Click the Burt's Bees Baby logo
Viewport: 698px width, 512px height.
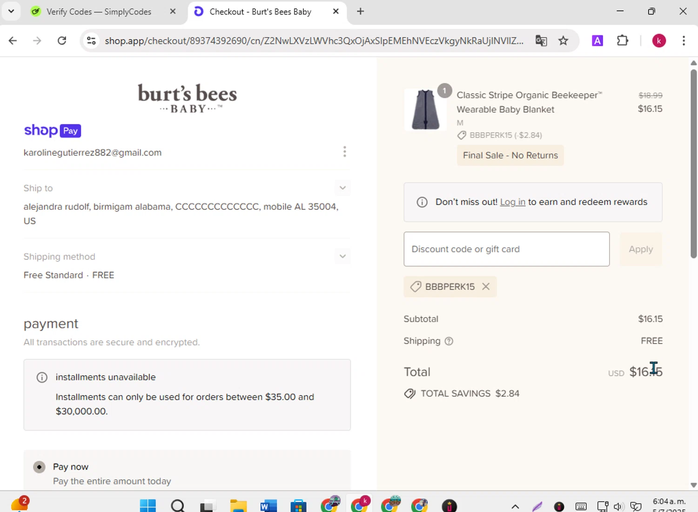[188, 98]
